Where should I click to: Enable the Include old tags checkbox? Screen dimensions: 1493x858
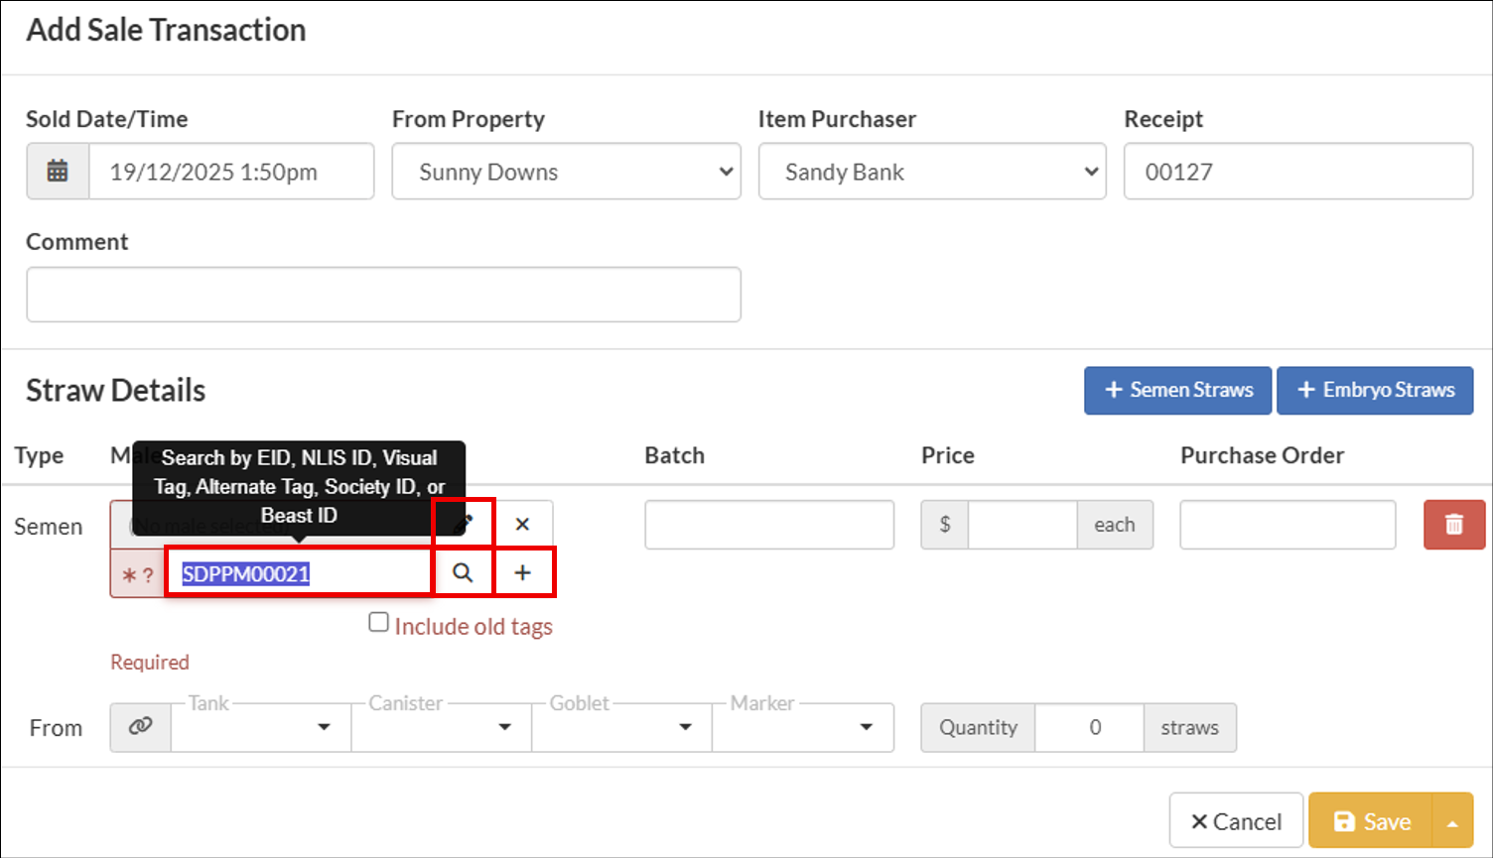(x=378, y=623)
